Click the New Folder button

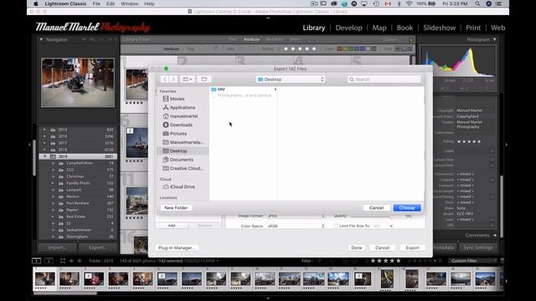176,208
